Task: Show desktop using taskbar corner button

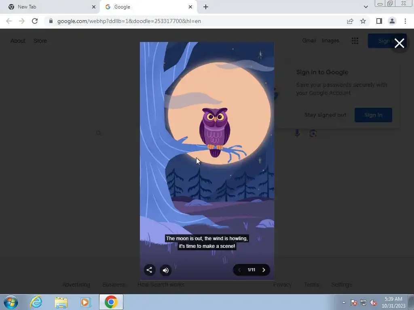Action: click(411, 302)
